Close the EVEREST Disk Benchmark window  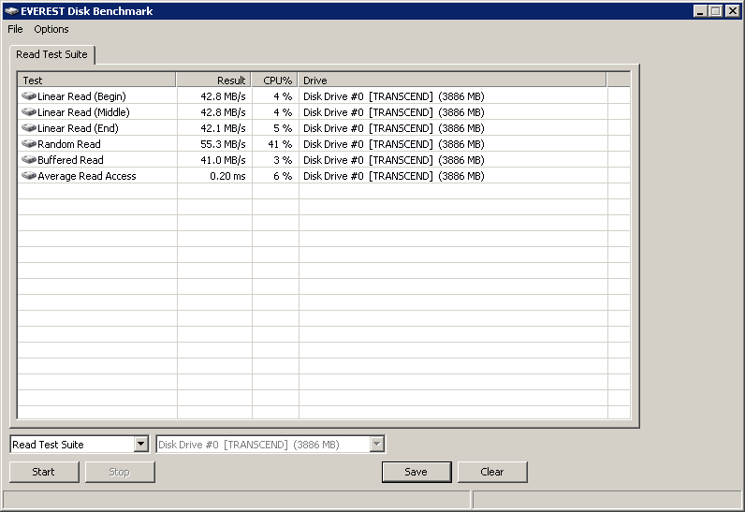[732, 11]
